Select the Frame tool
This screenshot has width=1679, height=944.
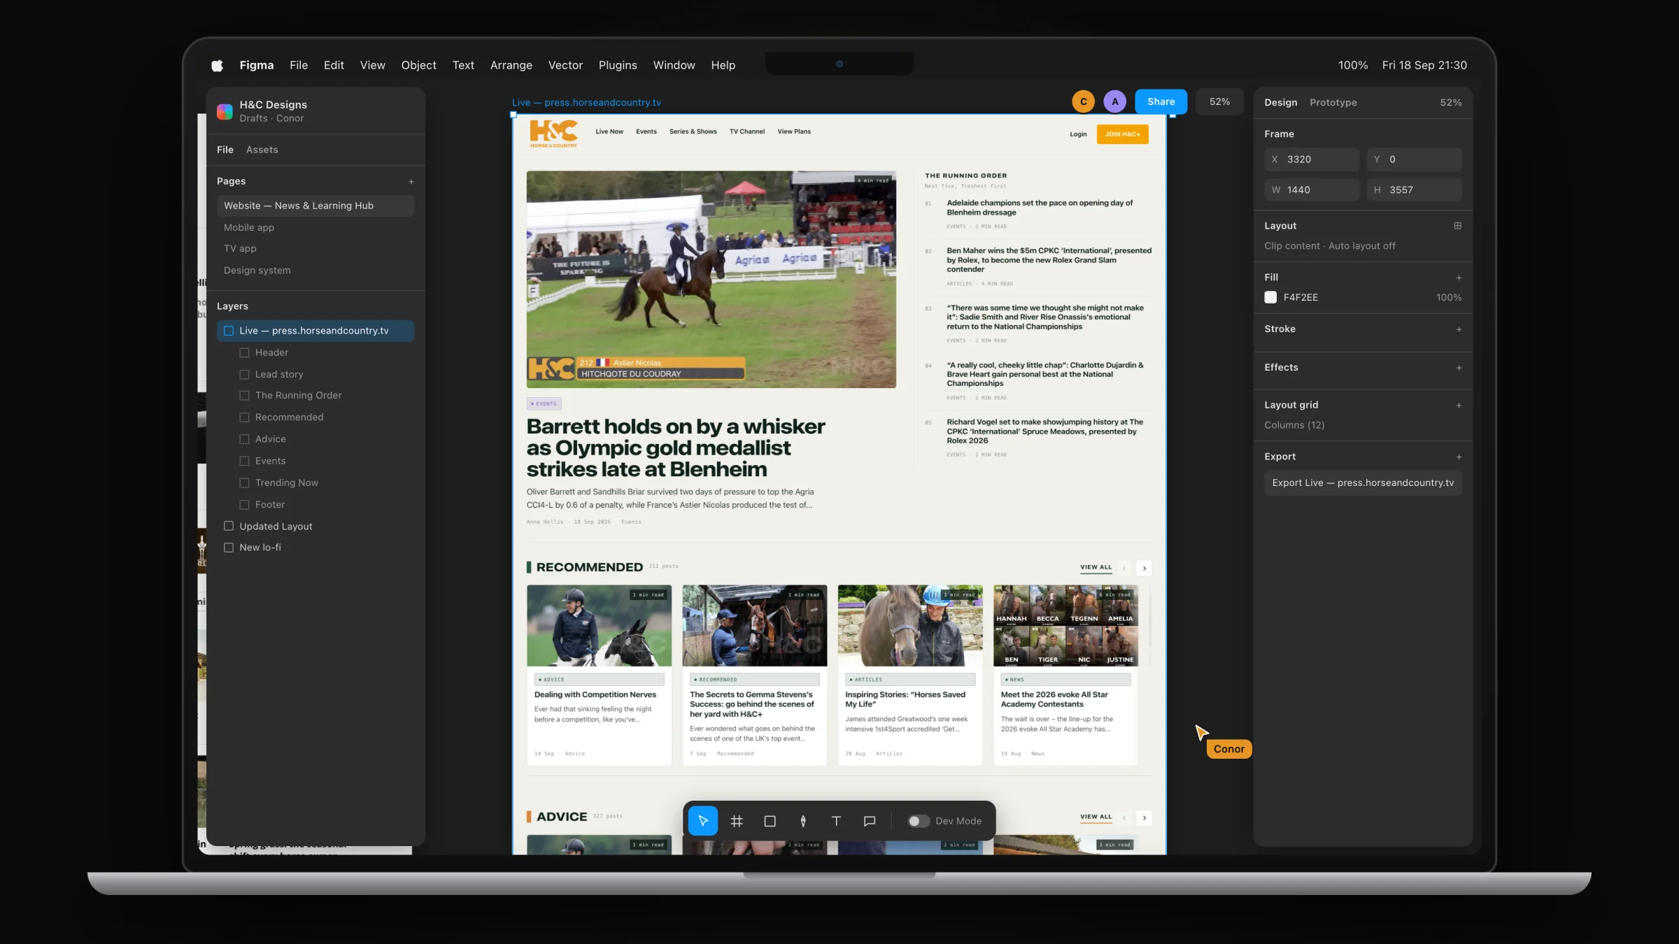click(x=736, y=821)
